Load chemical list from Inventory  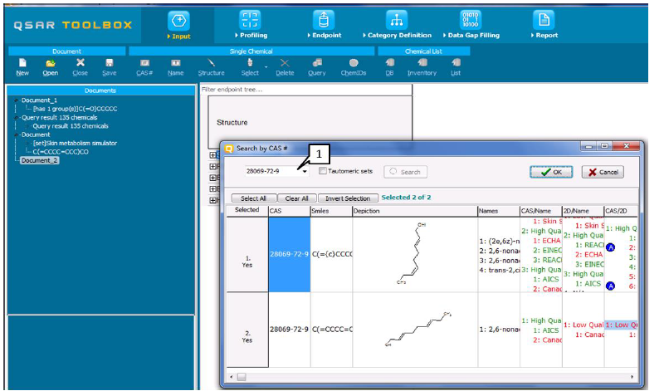(422, 67)
